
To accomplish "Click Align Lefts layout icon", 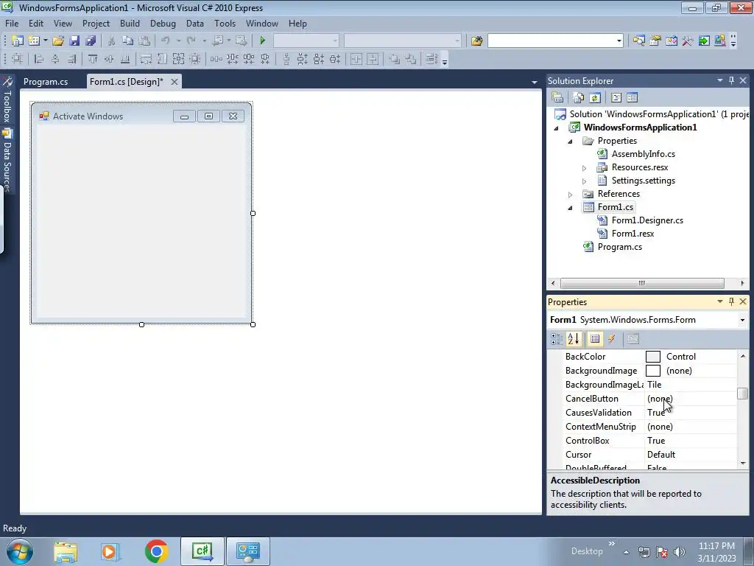I will click(x=39, y=59).
